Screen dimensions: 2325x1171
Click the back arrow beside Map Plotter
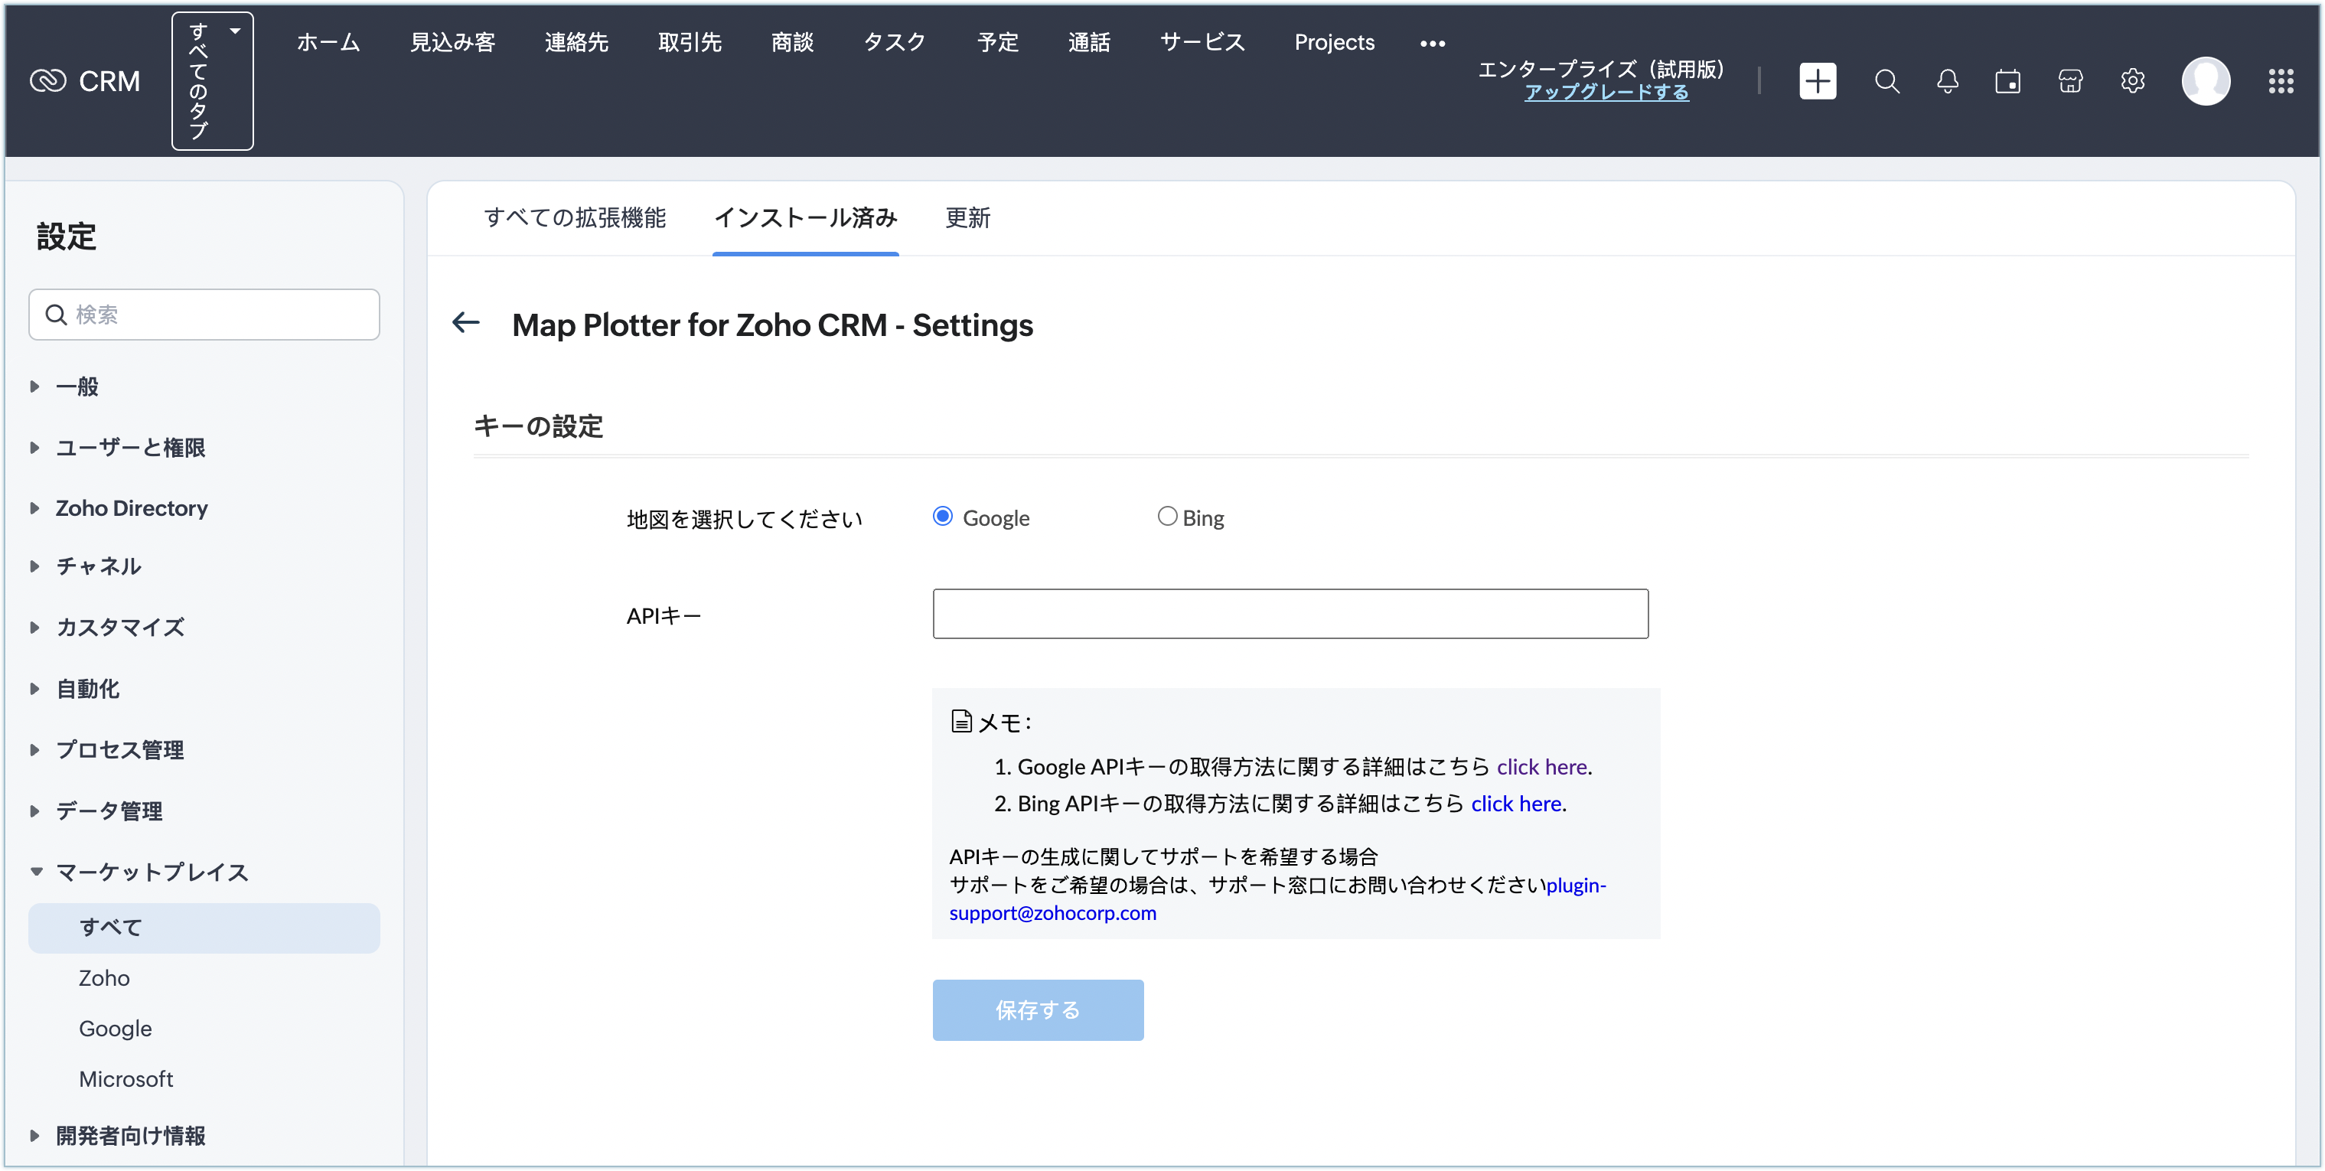click(x=466, y=322)
